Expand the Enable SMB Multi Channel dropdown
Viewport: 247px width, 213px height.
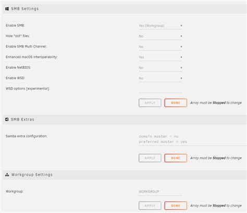pyautogui.click(x=160, y=47)
